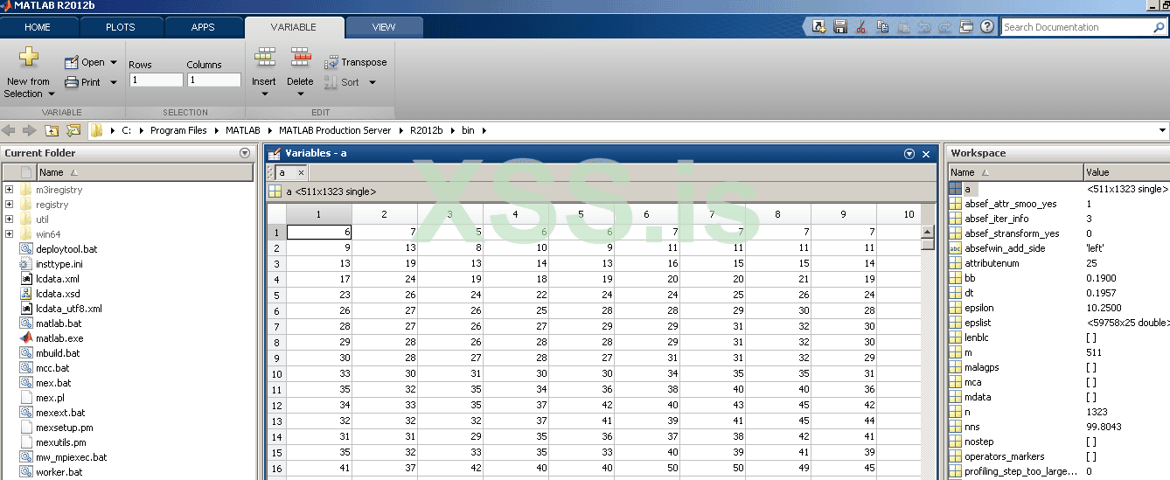1170x480 pixels.
Task: Expand the registry folder
Action: click(x=9, y=205)
